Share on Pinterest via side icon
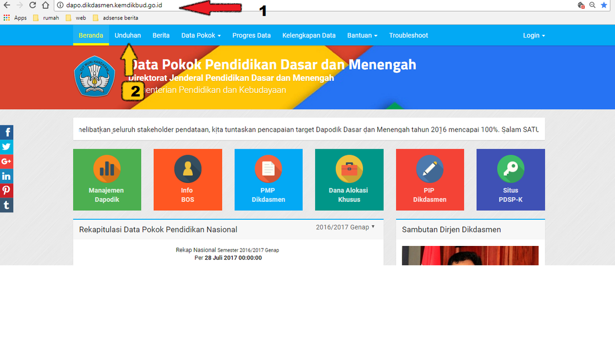This screenshot has height=353, width=615. click(6, 191)
